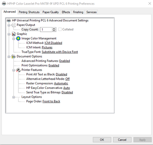Change Alternative Letterhead Mode Off value
This screenshot has height=145, width=153.
67,79
